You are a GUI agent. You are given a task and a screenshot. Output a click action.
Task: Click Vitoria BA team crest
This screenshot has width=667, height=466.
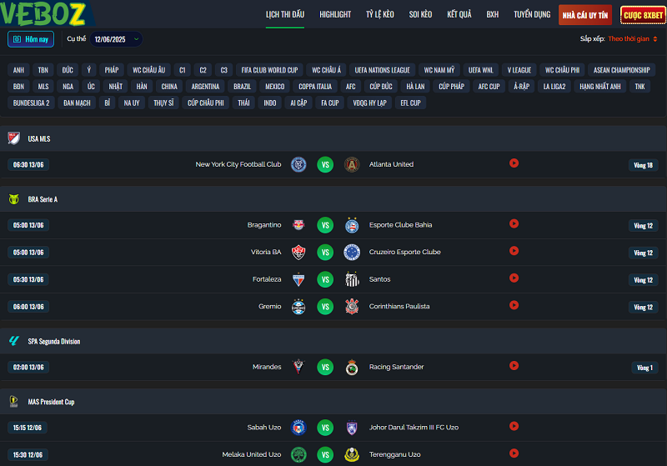(298, 252)
